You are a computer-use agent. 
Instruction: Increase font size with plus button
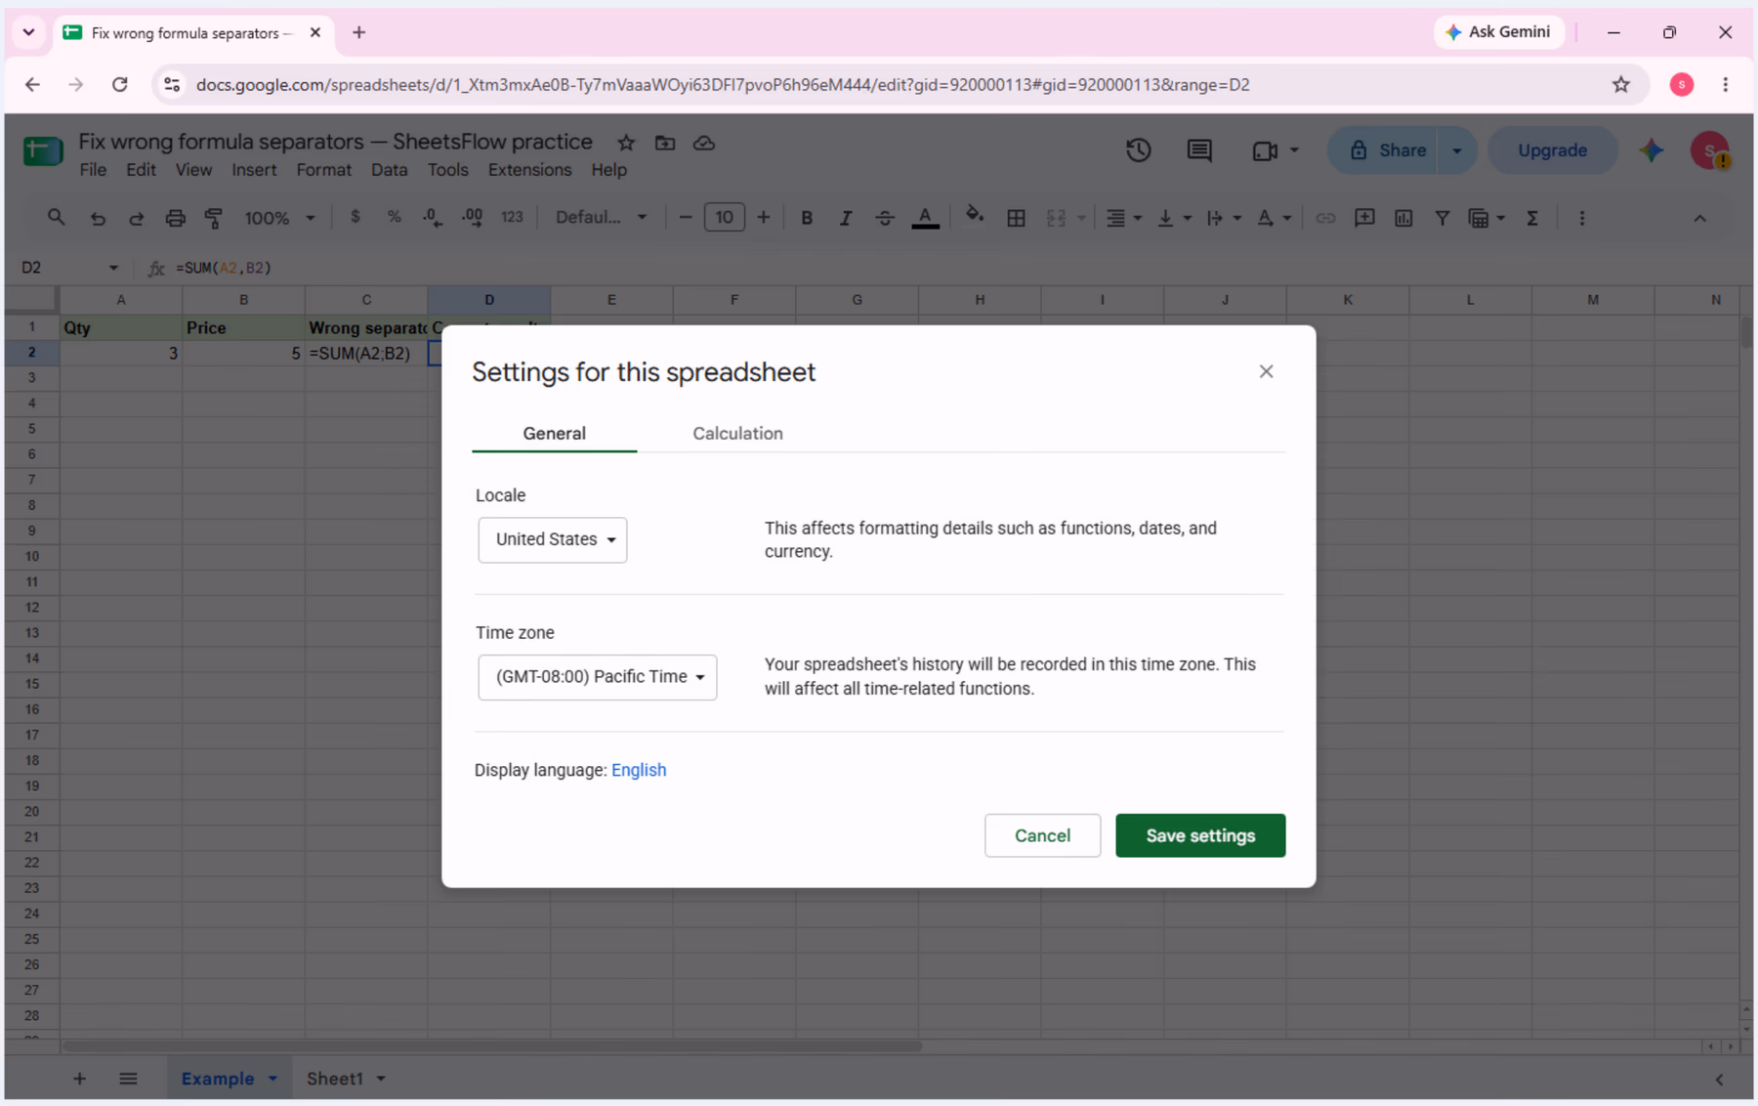(763, 217)
